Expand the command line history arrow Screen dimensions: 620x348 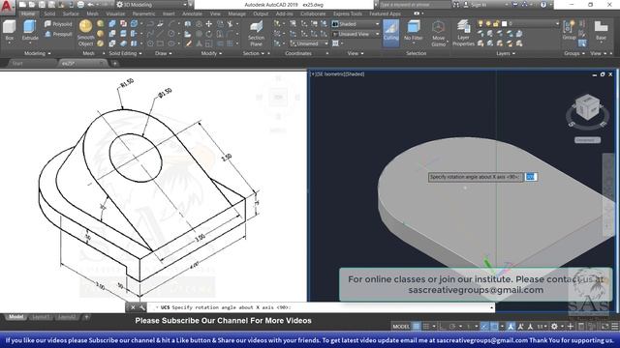492,307
